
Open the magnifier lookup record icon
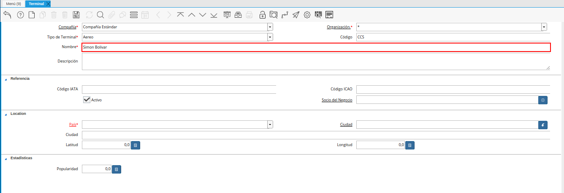(100, 15)
